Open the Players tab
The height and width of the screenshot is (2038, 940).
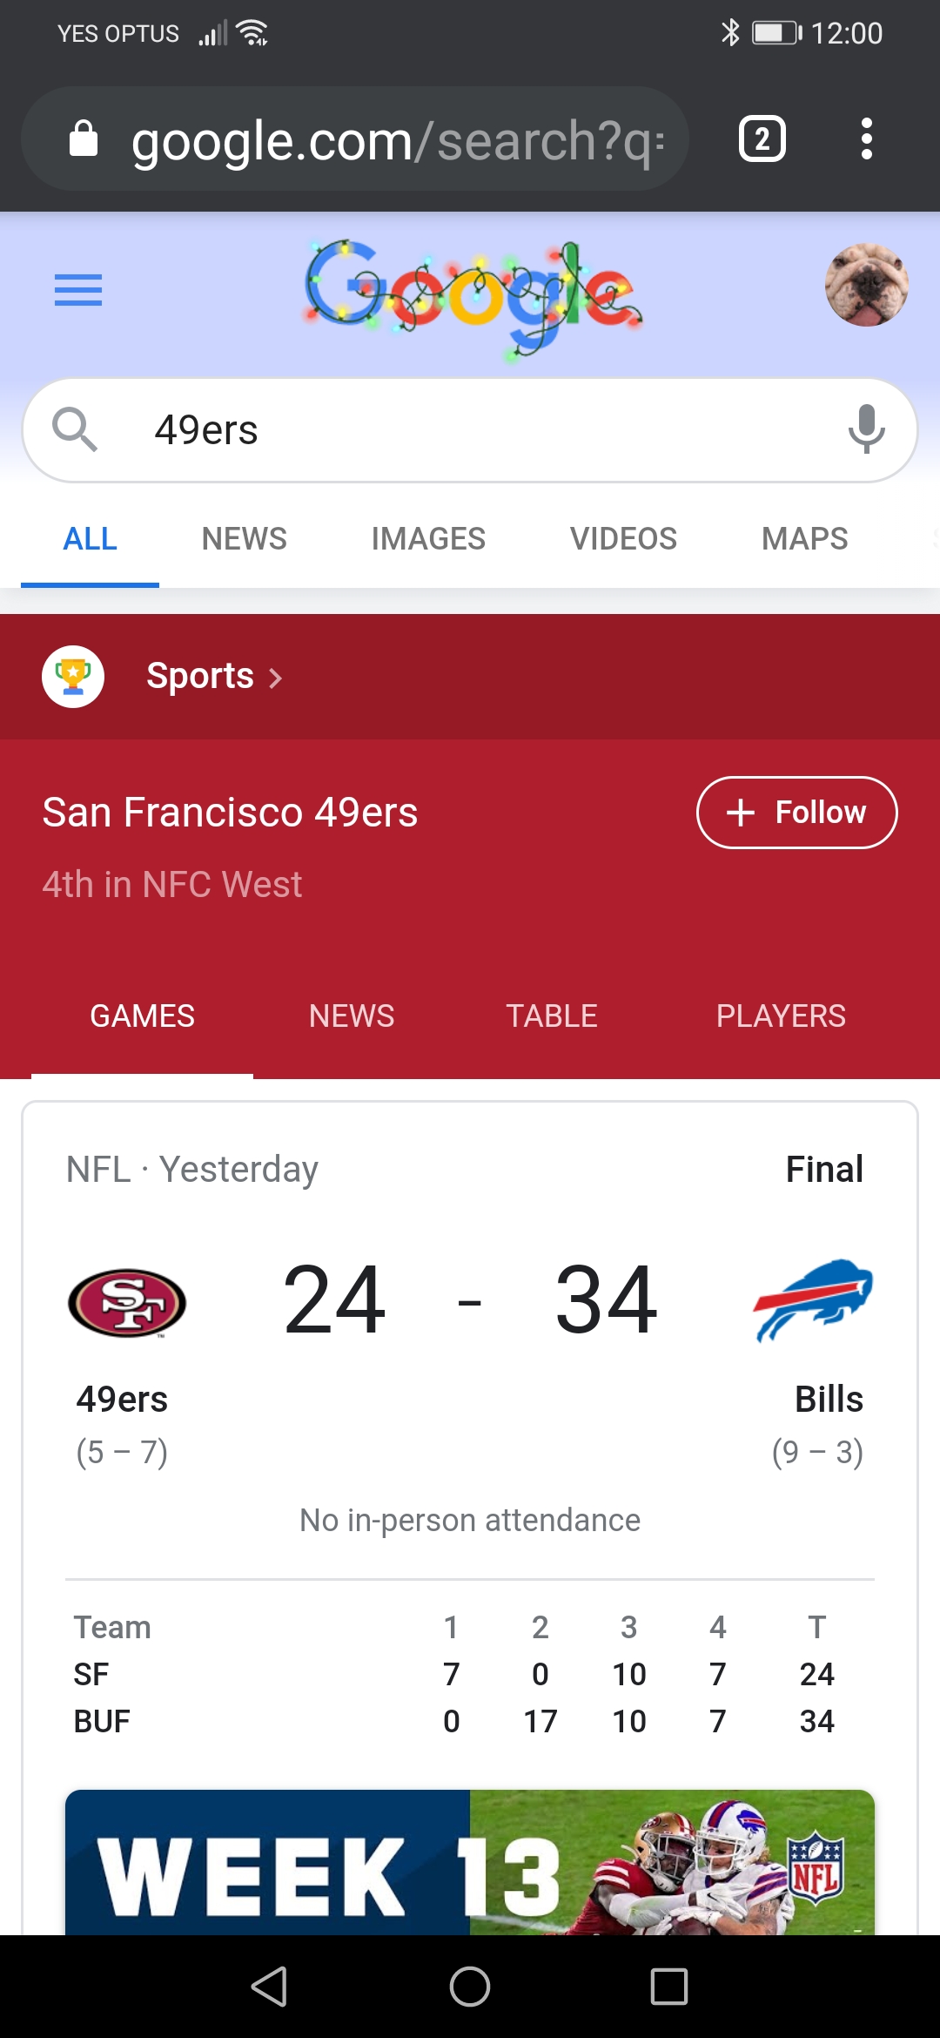(781, 1016)
